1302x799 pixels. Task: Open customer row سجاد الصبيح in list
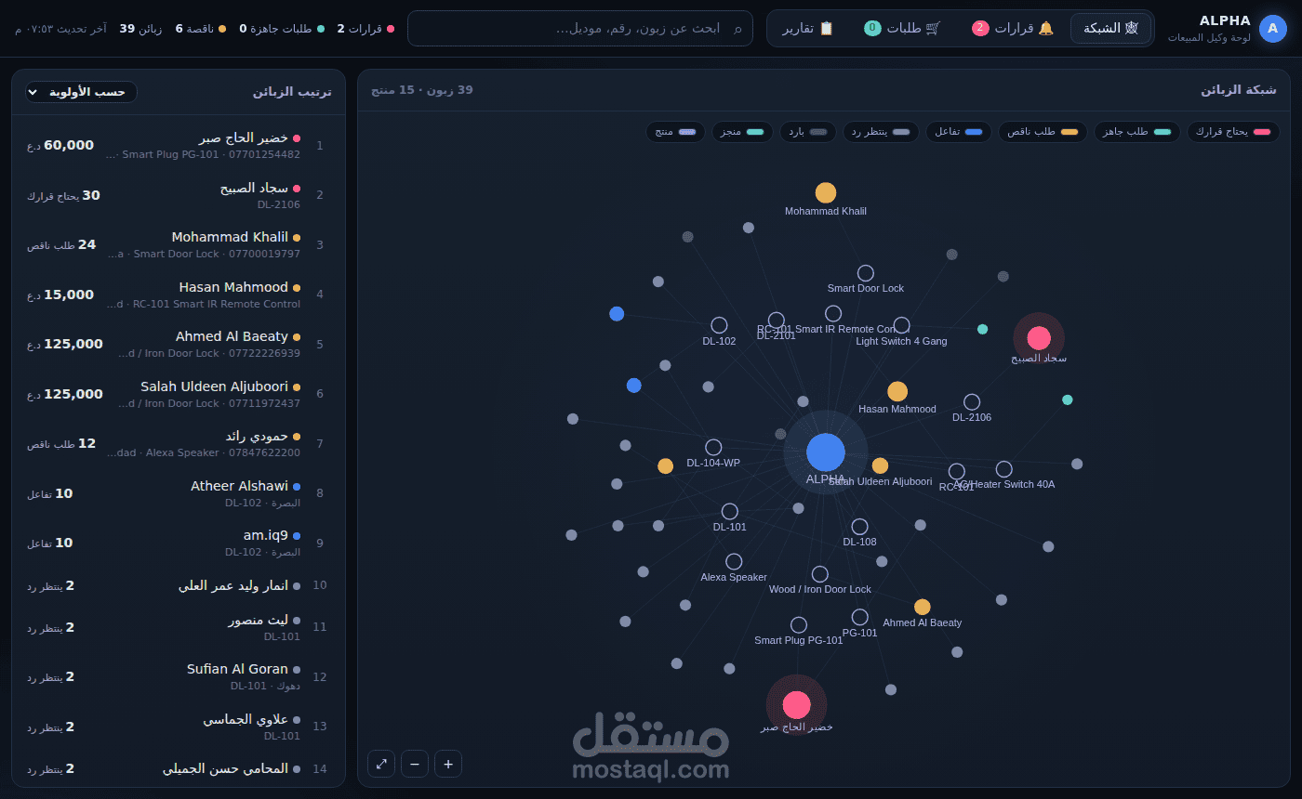(179, 195)
